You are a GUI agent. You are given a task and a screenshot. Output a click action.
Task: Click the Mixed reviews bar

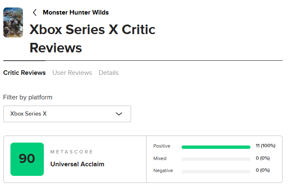(x=216, y=159)
